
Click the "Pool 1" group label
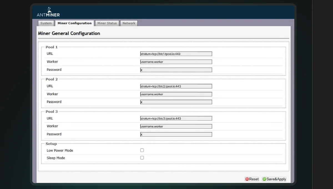point(52,47)
